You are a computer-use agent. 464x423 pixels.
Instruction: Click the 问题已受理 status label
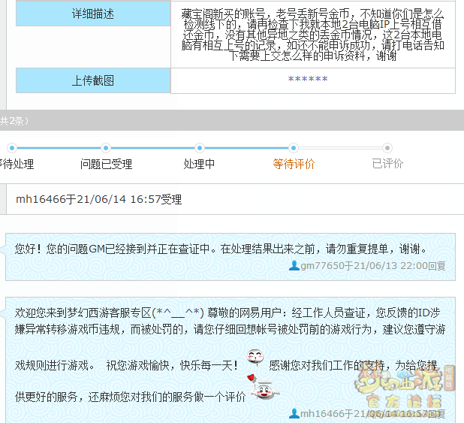click(x=106, y=164)
